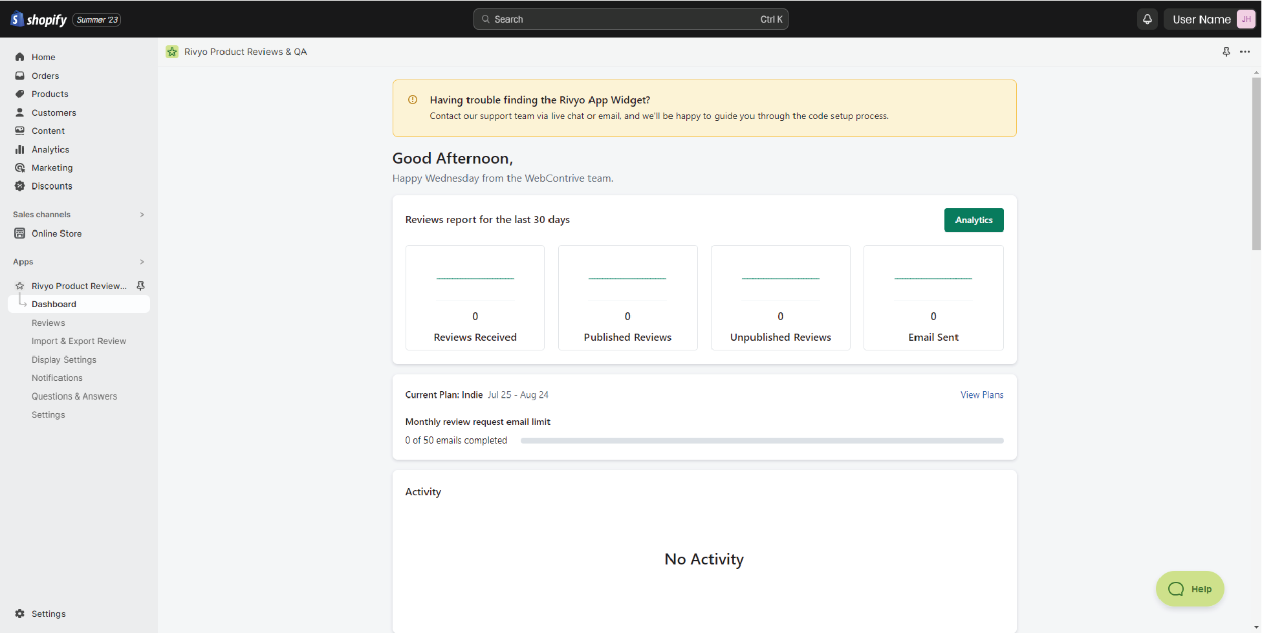Click the User Name avatar
The width and height of the screenshot is (1262, 633).
[x=1245, y=19]
